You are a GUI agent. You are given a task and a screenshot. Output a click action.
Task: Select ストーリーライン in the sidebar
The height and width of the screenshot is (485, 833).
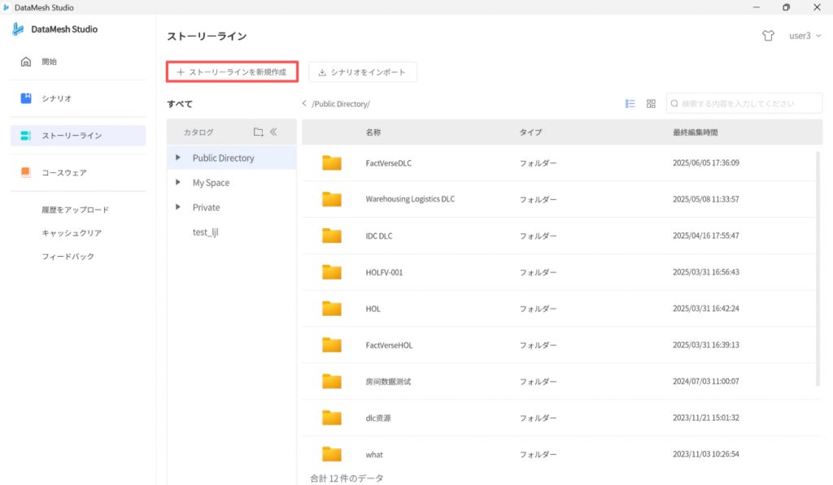click(72, 136)
